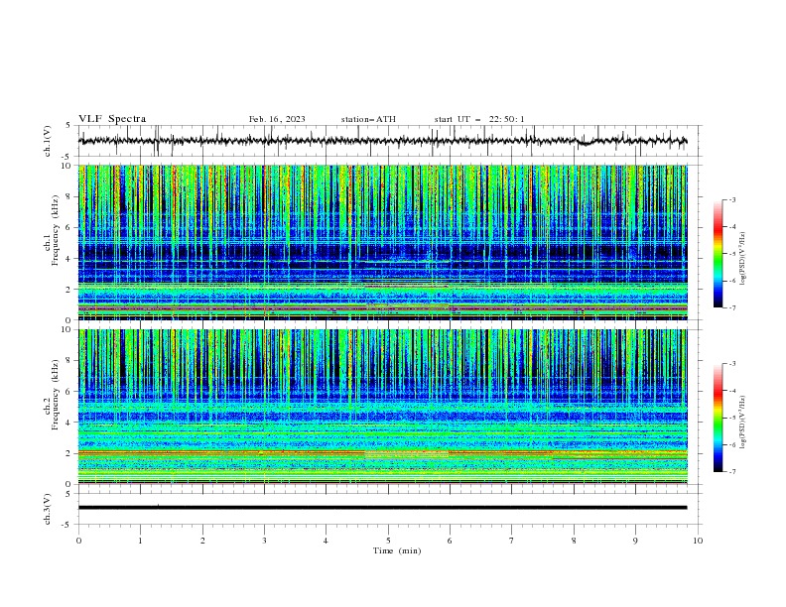Click time axis tick label "4"
This screenshot has height=607, width=786.
[326, 541]
